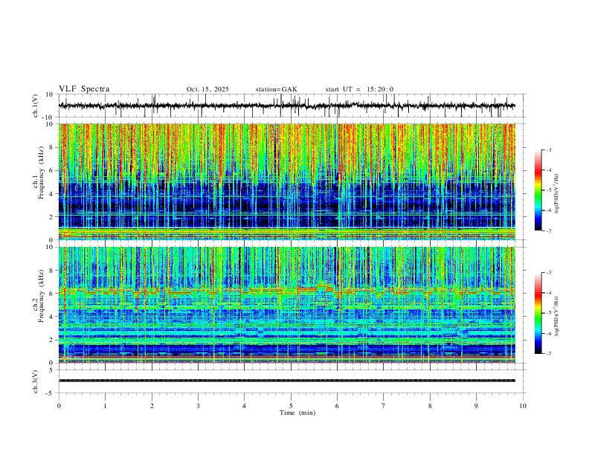Click the "-7" label on ch.2 color scale

[x=548, y=353]
